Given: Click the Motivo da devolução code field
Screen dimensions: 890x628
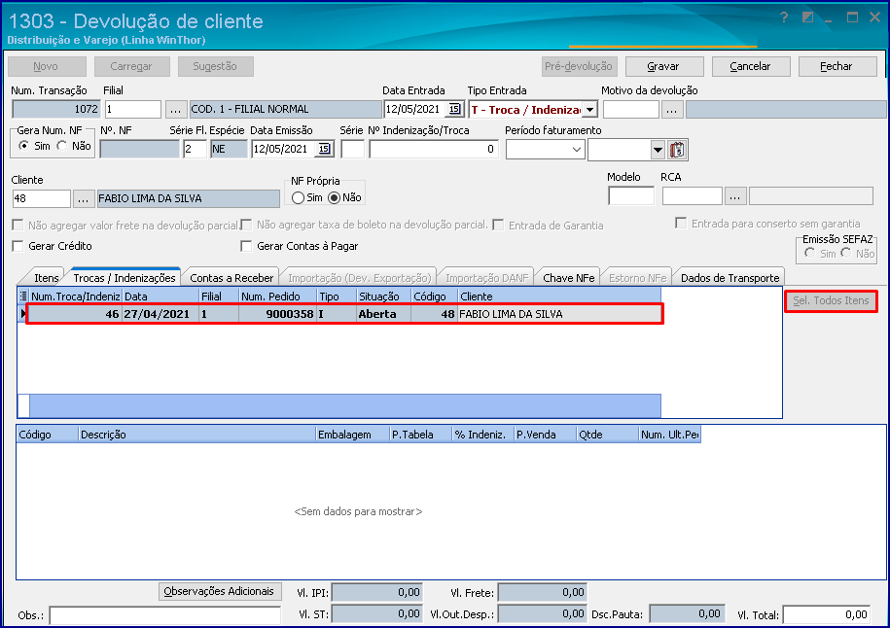Looking at the screenshot, I should [630, 109].
